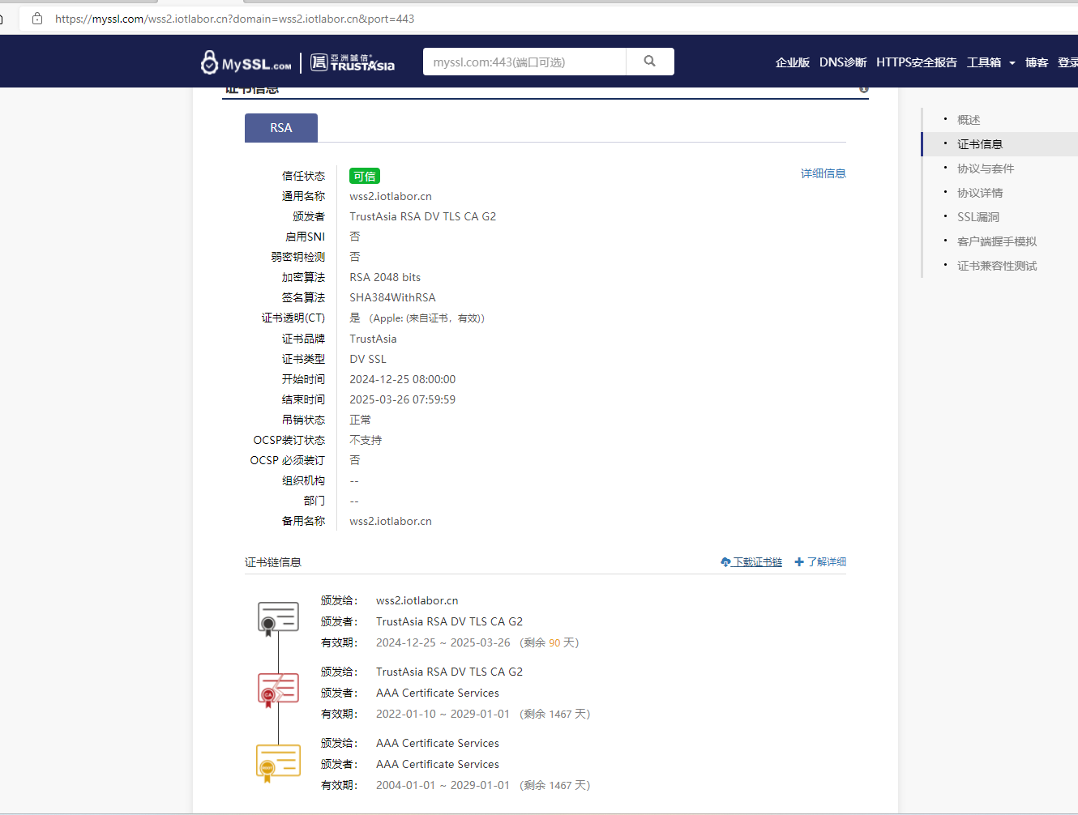The height and width of the screenshot is (815, 1078).
Task: Click the 下载证书链 link
Action: [x=757, y=562]
